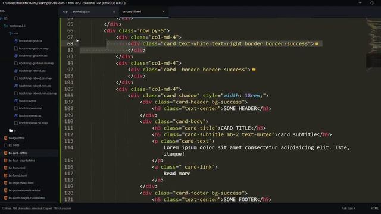Click the bootstrap.min.css file icon

[16, 116]
